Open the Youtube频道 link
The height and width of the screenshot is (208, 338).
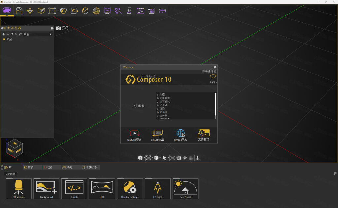tap(134, 135)
